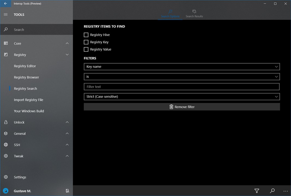Switch to the Search Results tab
Viewport: 291px width, 196px height.
click(194, 14)
